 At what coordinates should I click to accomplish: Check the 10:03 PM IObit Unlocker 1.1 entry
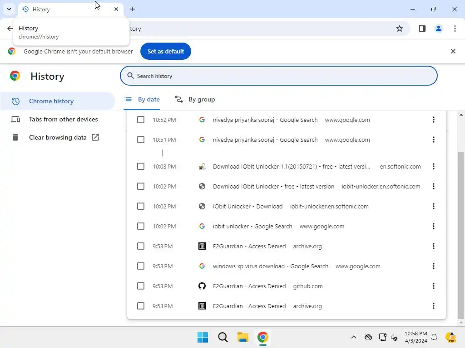tap(141, 167)
